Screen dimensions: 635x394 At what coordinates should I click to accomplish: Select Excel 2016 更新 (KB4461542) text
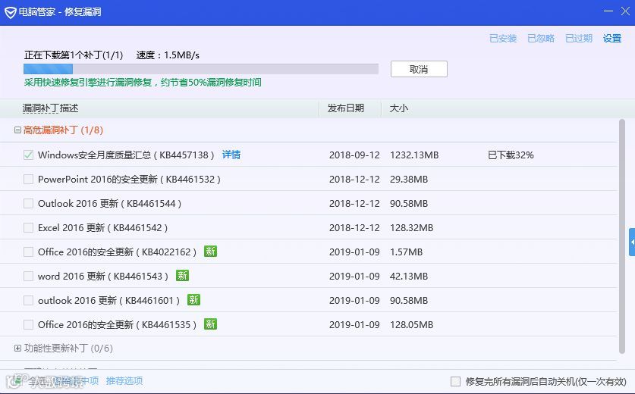pos(102,228)
